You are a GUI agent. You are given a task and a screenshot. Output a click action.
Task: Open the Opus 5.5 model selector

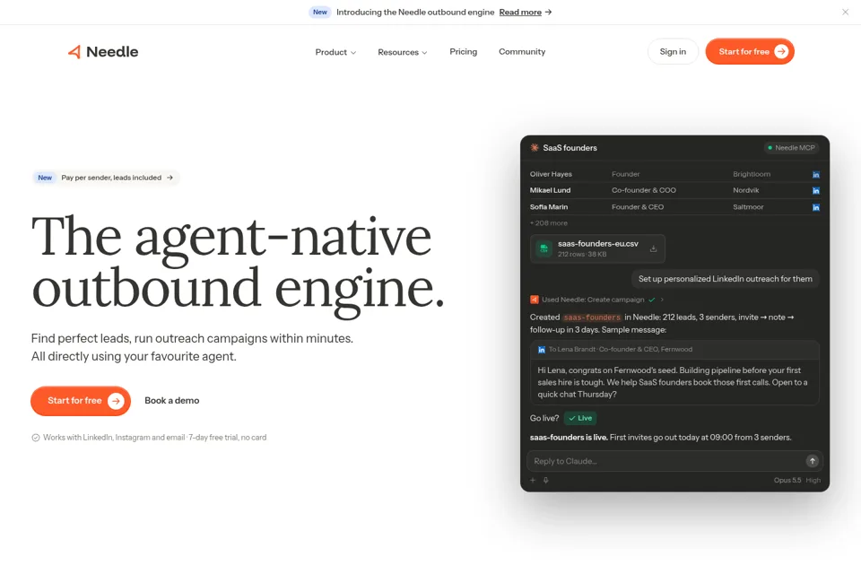787,480
